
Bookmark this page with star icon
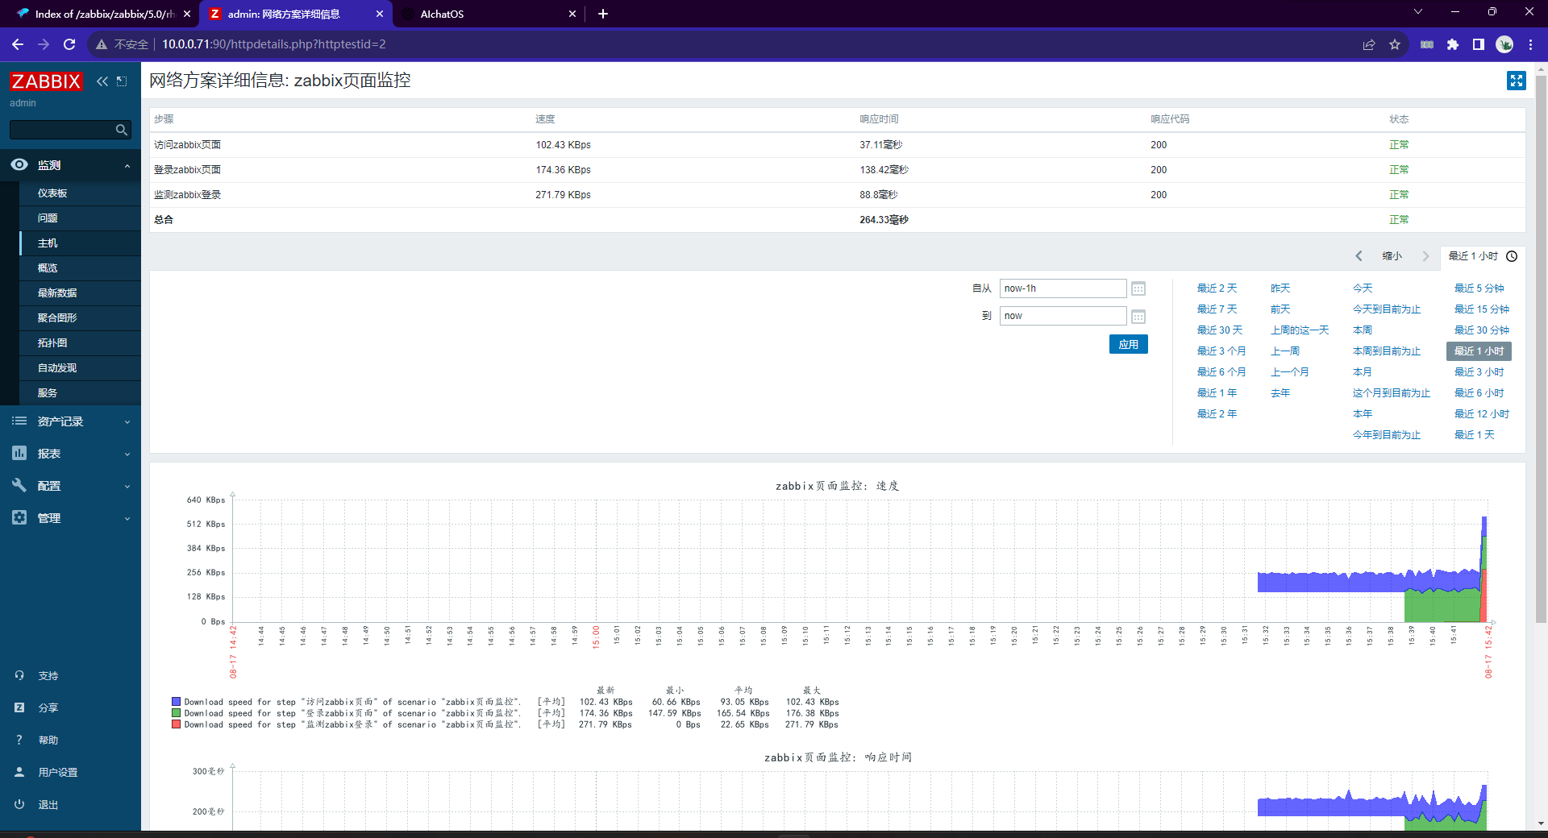point(1395,44)
